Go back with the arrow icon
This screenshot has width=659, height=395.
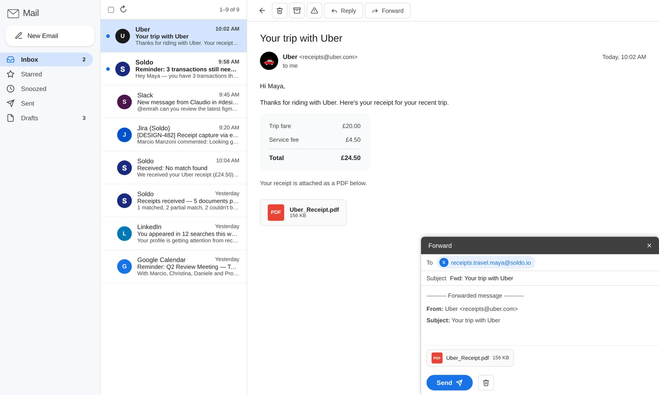coord(262,11)
